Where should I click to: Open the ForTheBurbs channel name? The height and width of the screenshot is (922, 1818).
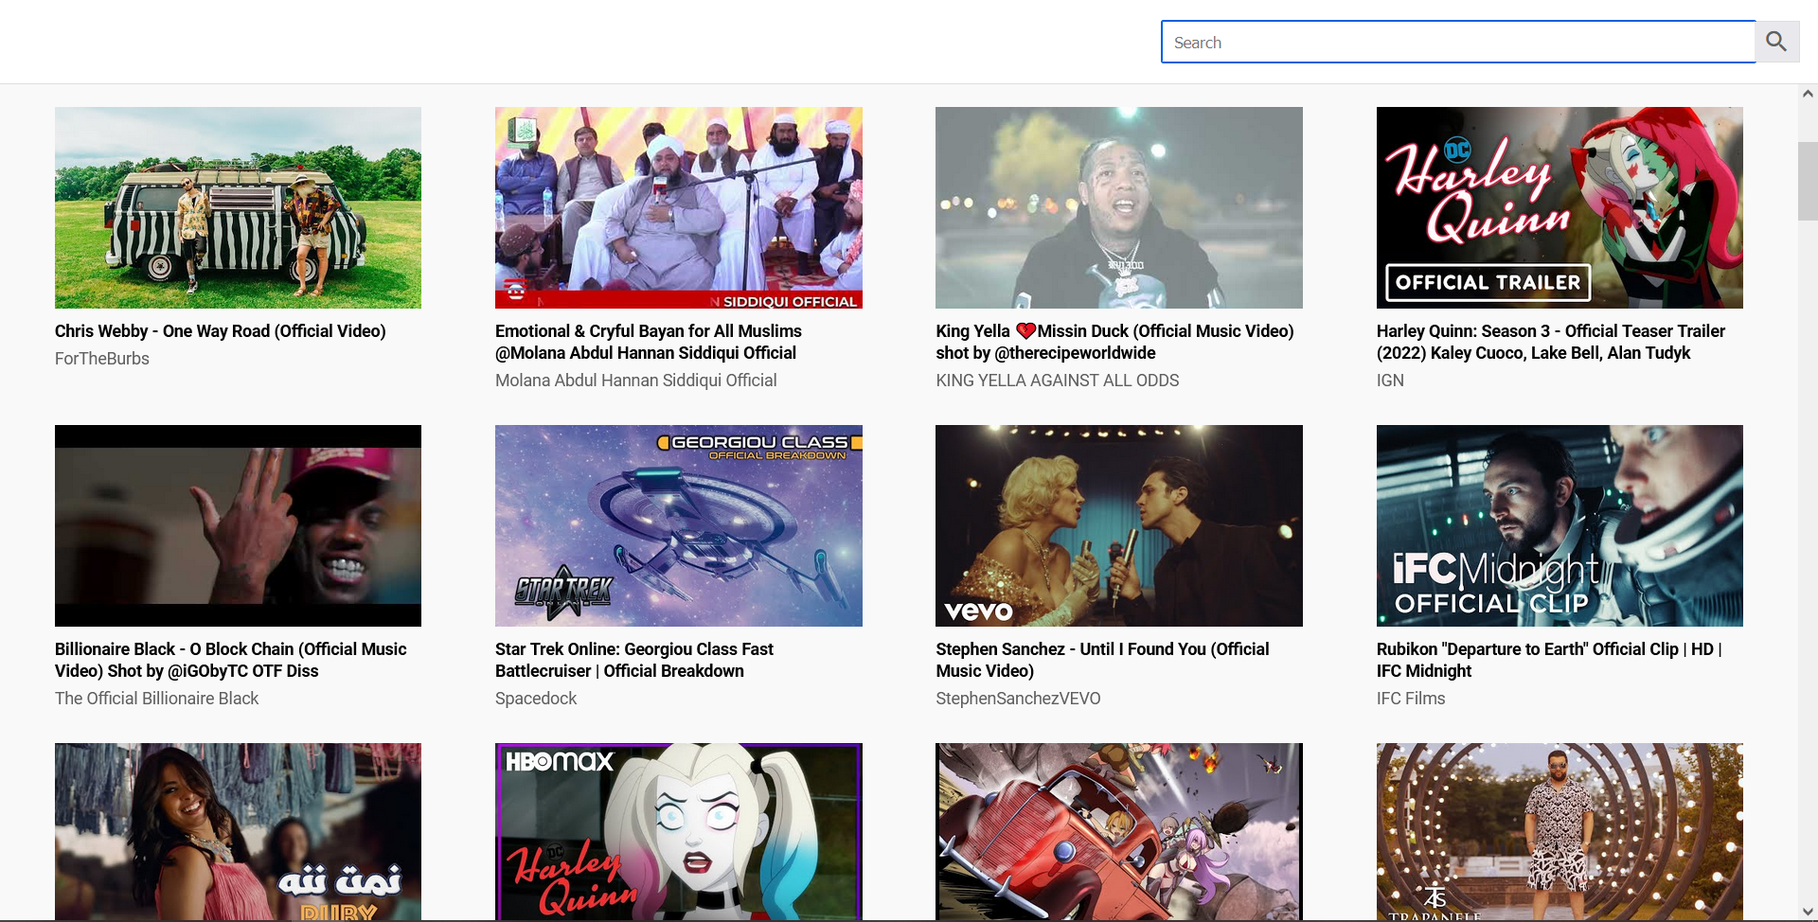(102, 359)
